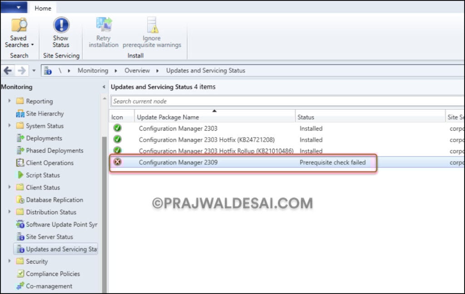Select the Hotfix Rollup (KB21010486) row

287,151
